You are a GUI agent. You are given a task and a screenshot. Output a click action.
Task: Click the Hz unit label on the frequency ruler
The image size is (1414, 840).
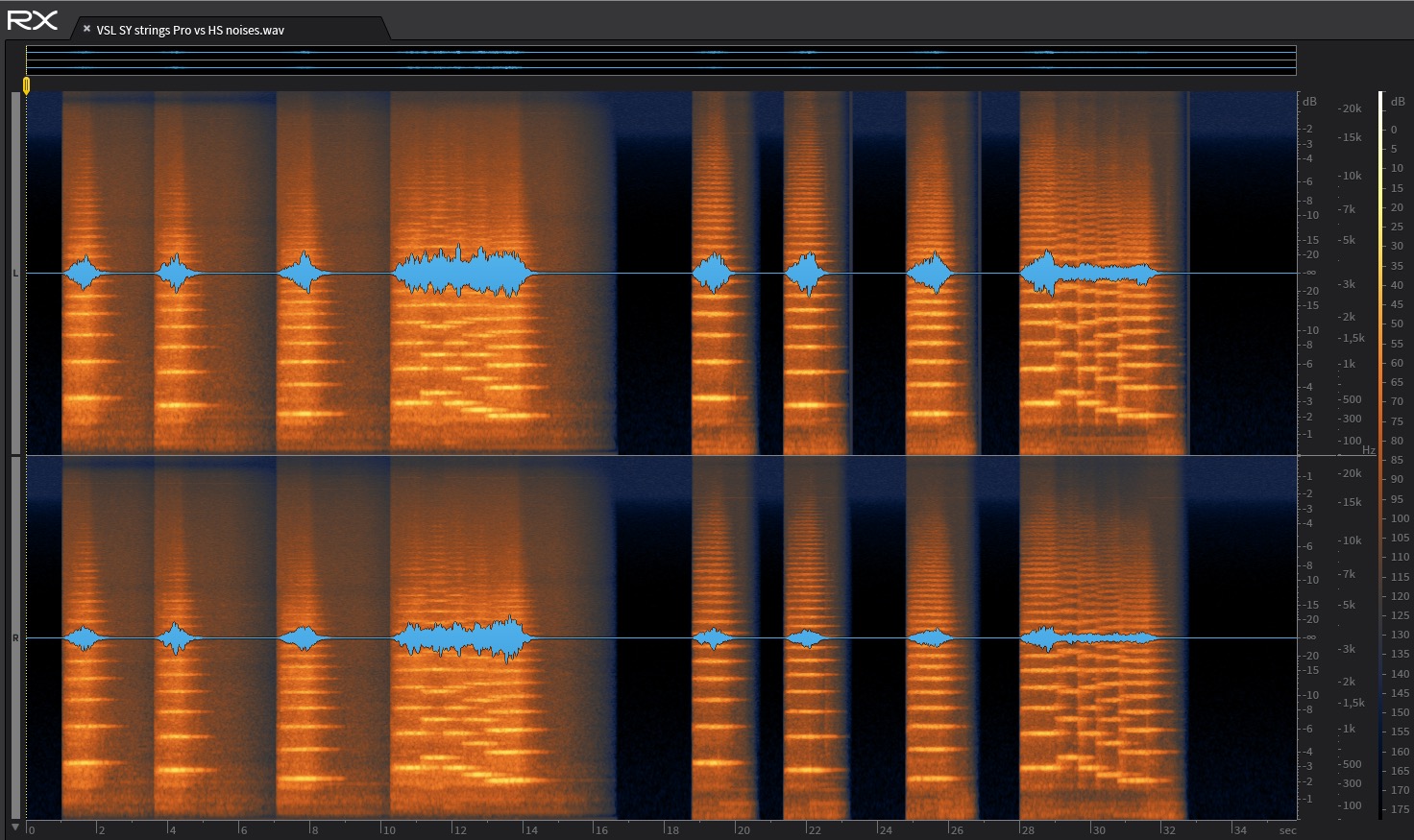[x=1369, y=450]
